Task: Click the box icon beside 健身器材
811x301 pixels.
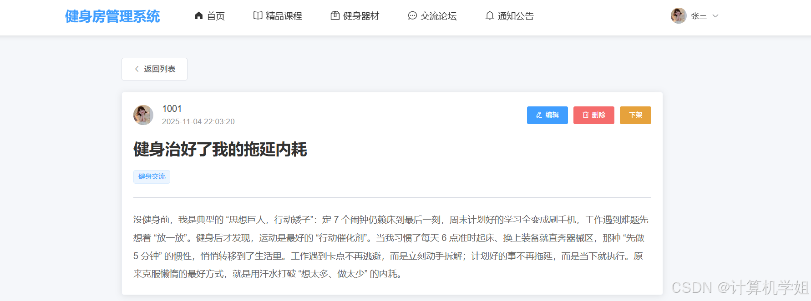Action: (x=335, y=16)
